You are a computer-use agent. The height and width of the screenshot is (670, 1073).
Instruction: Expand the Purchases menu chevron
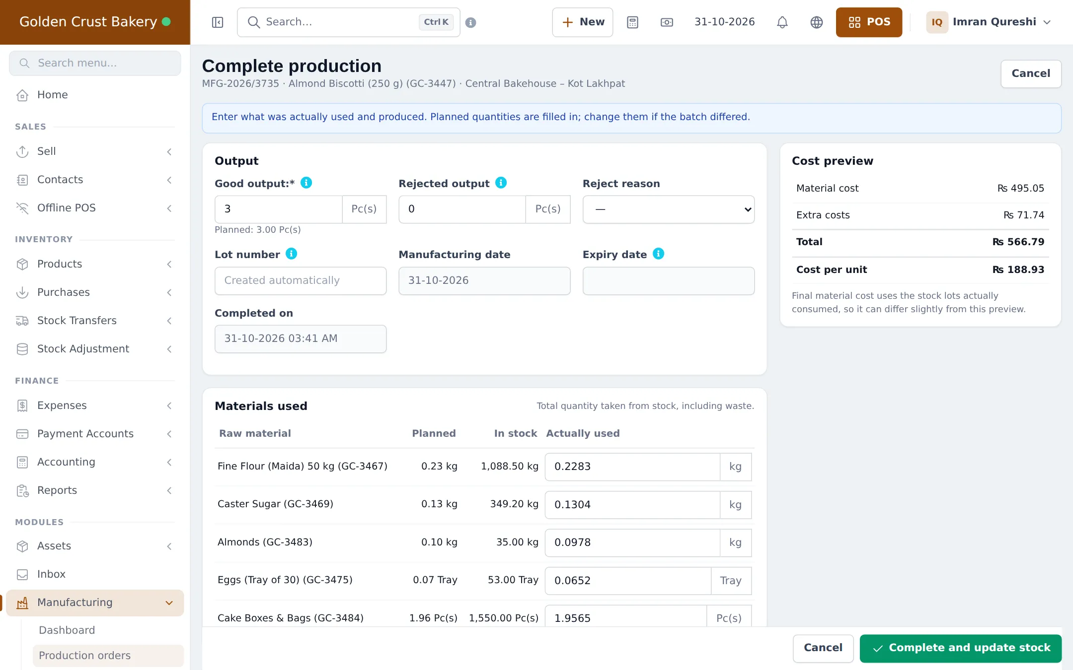click(169, 293)
